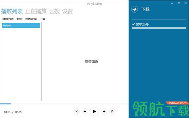189x118 pixels.
Task: Minimize the AnyListen window
Action: (x=172, y=3)
